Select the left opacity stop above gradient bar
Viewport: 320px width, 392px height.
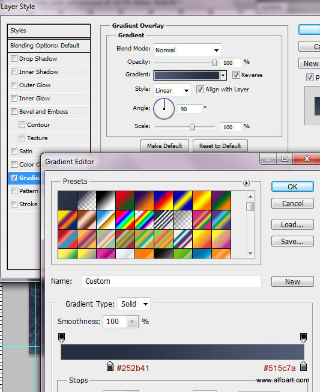click(x=61, y=338)
